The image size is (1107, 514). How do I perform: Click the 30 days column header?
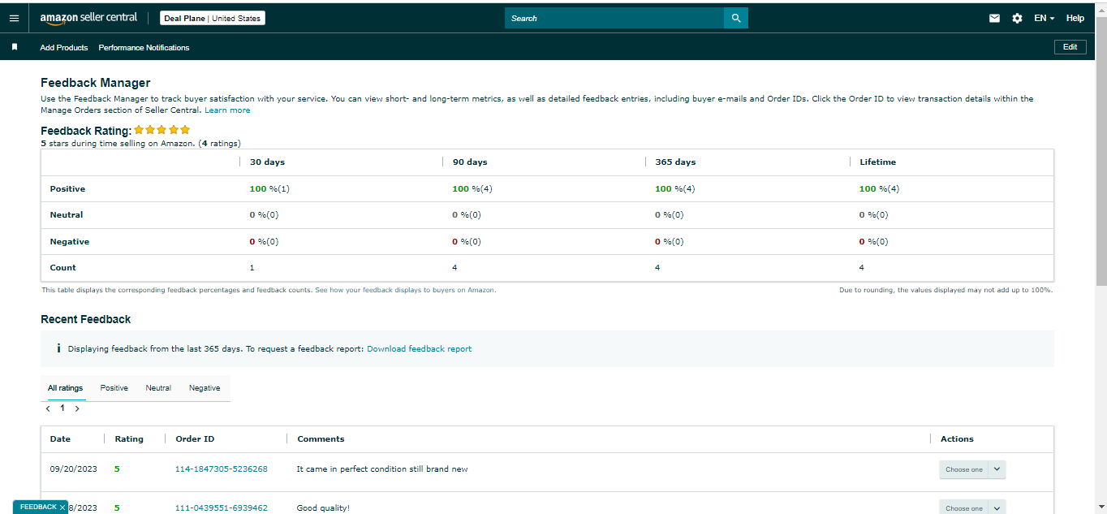point(267,162)
